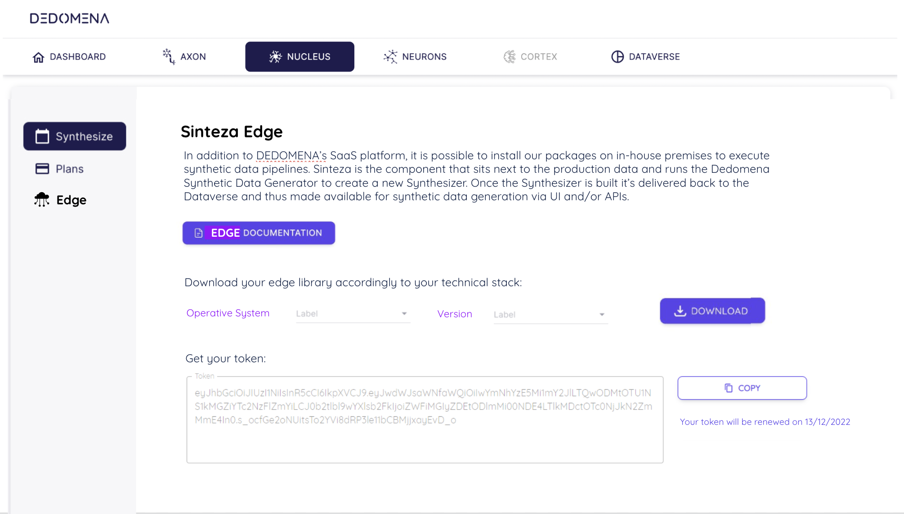Click the Axon navigation icon
This screenshot has width=904, height=514.
click(169, 57)
